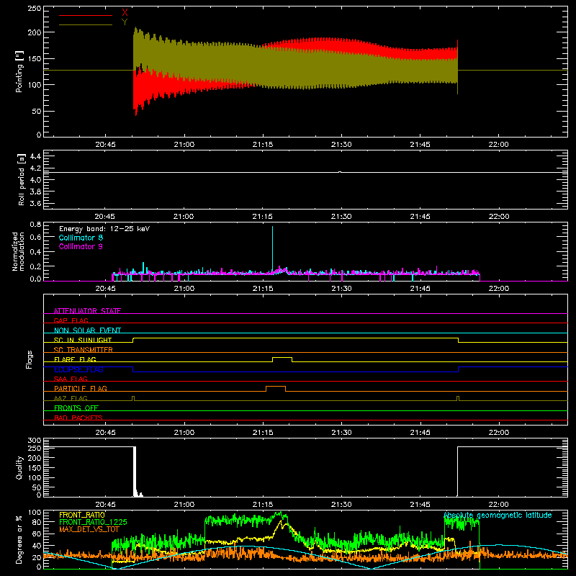Click the olive 'Y' legend label

click(x=125, y=22)
